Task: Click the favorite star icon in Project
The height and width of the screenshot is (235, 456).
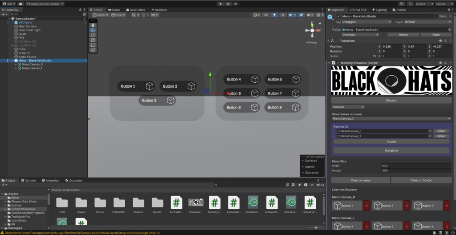Action: (312, 185)
